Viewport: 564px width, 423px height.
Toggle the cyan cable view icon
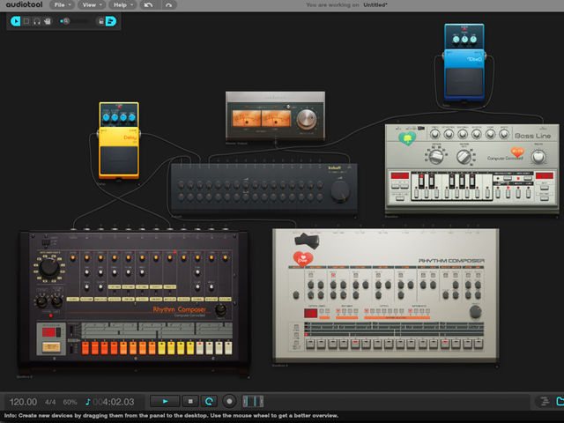point(111,21)
